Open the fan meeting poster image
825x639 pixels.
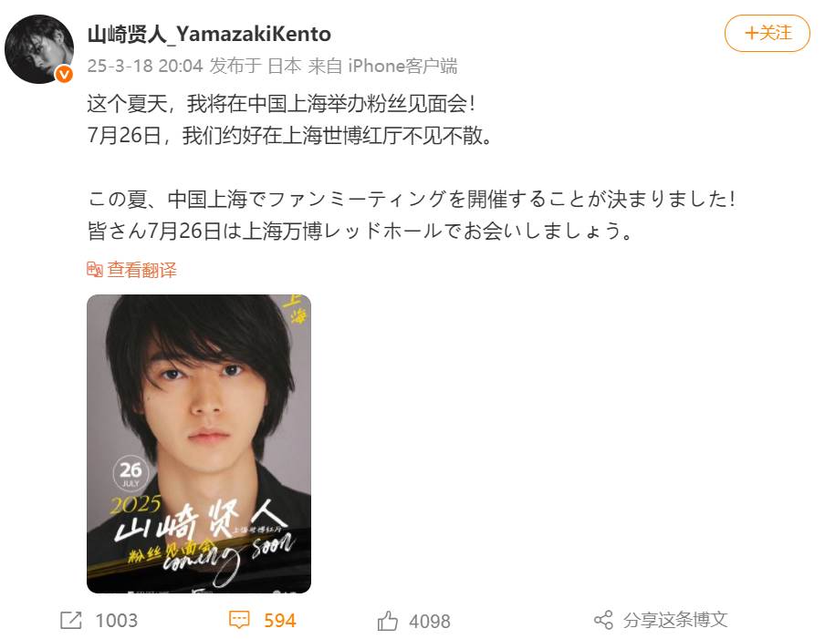[199, 444]
